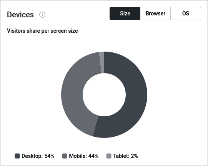The height and width of the screenshot is (166, 208).
Task: Click the word Mobile in the legend
Action: (78, 156)
